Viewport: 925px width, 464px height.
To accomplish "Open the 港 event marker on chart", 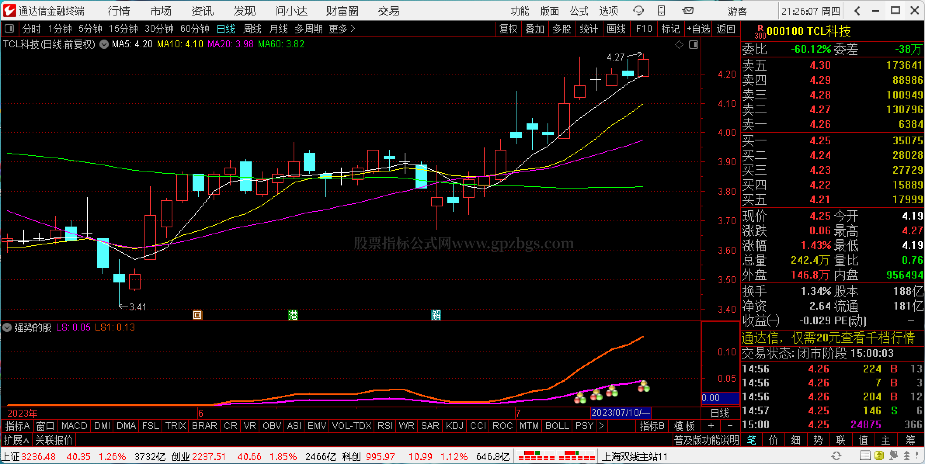I will point(293,315).
